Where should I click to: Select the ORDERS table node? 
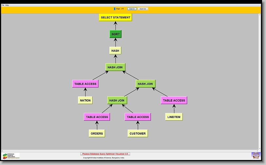[97, 133]
